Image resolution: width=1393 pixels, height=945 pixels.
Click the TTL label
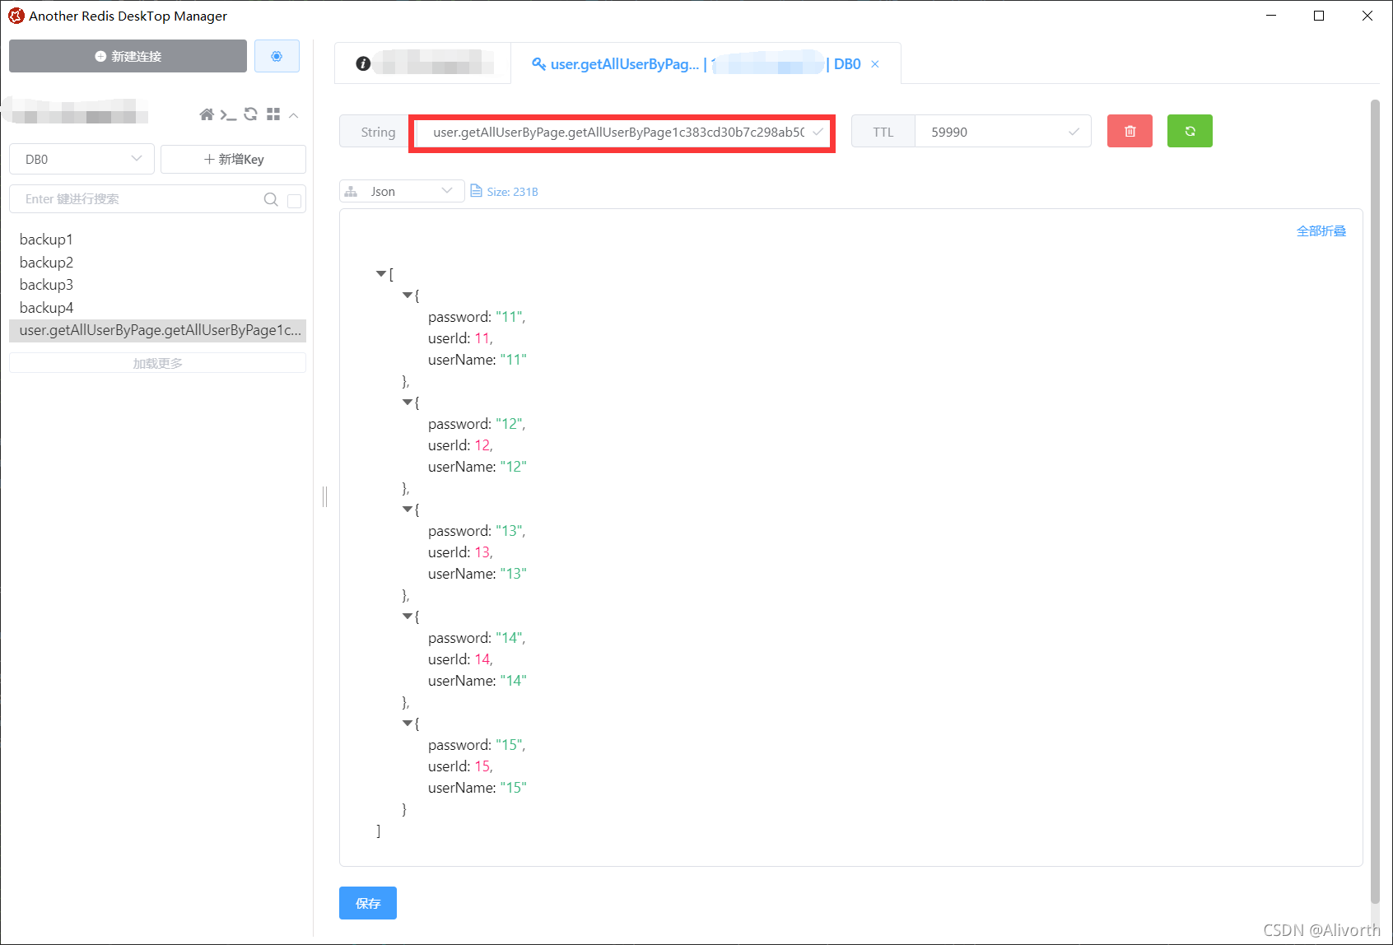[x=883, y=132]
